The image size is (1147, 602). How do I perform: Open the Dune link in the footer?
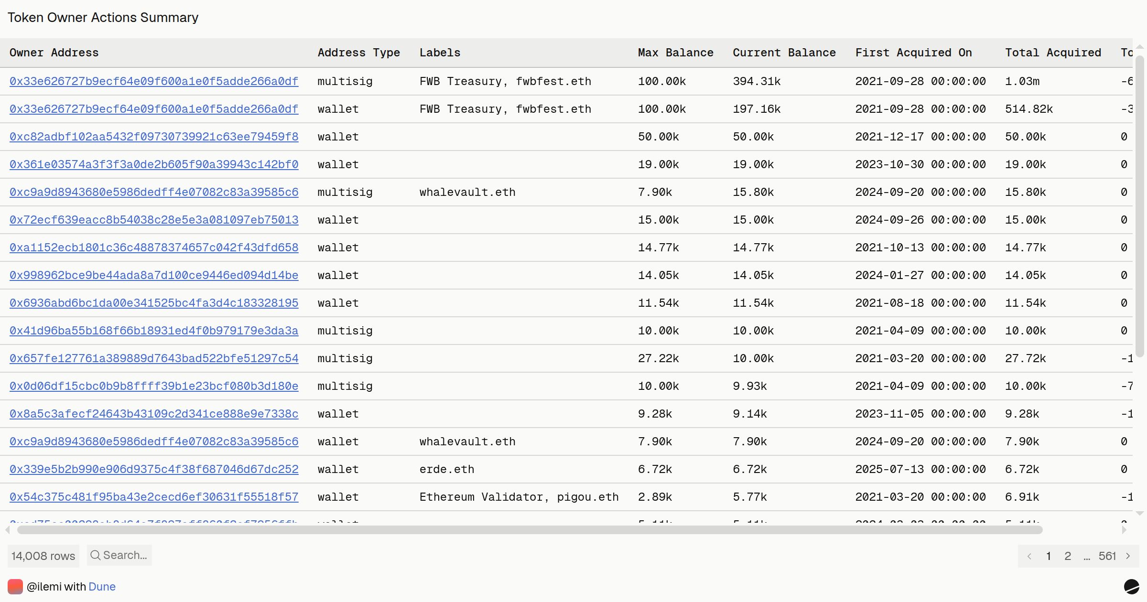[x=102, y=587]
